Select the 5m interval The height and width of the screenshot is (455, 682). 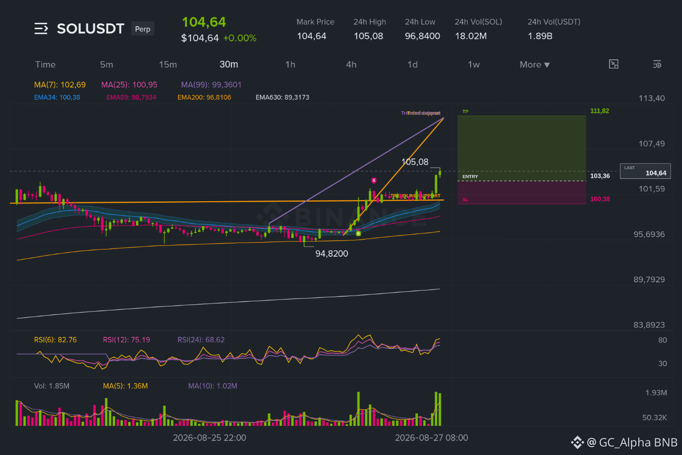tap(106, 65)
